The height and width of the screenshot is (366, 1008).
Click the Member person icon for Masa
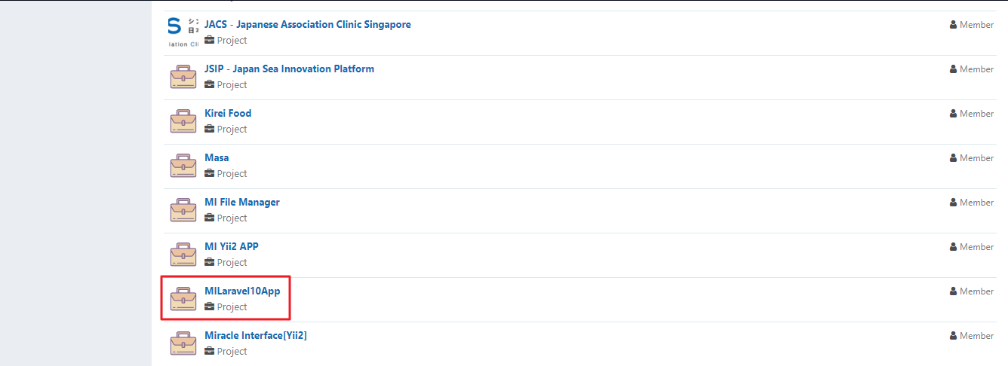point(953,158)
